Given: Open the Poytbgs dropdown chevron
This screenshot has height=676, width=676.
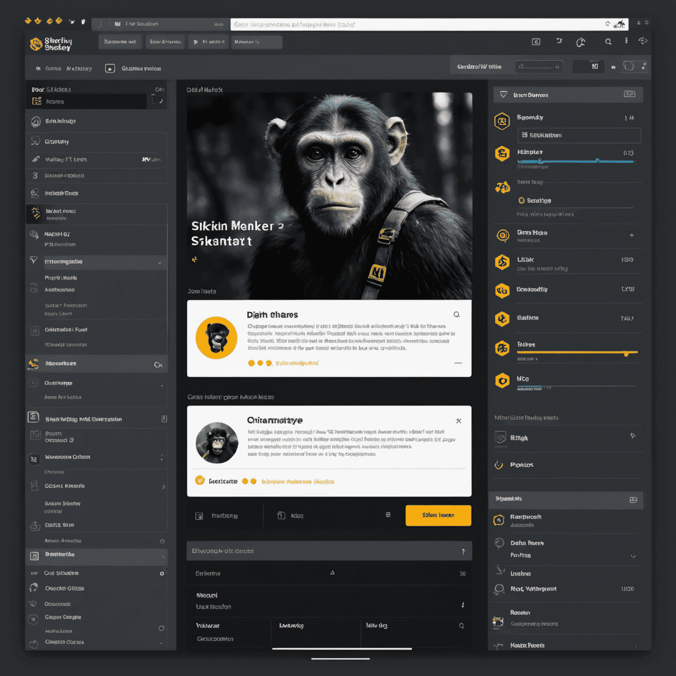Looking at the screenshot, I should pyautogui.click(x=633, y=556).
